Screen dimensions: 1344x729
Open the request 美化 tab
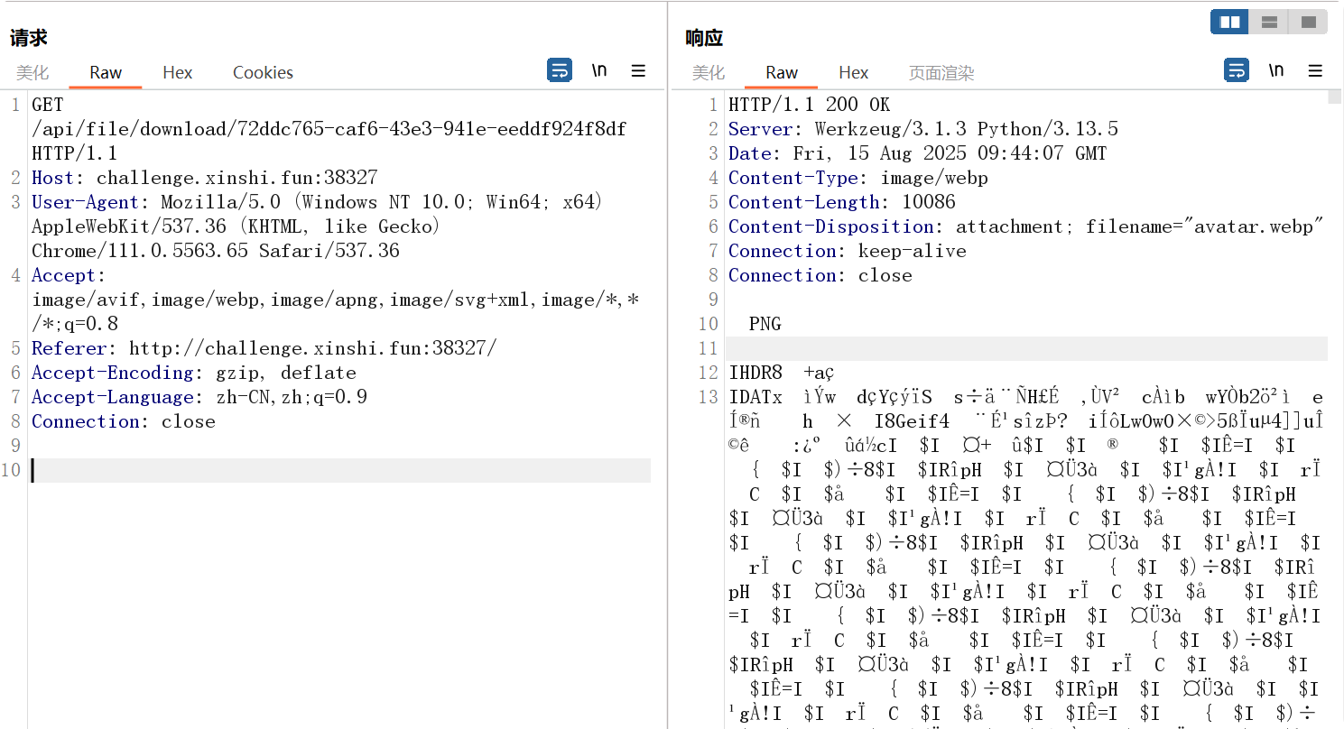click(x=32, y=73)
